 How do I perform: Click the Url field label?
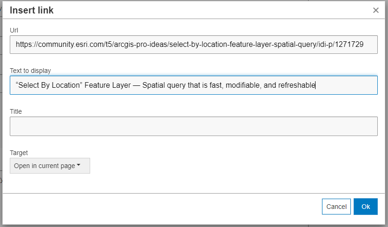(x=14, y=30)
